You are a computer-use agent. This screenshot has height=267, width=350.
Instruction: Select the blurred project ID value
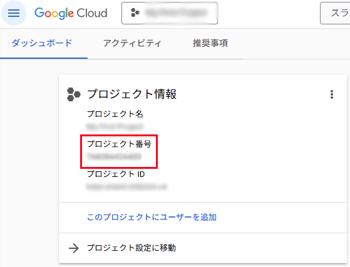[x=126, y=186]
